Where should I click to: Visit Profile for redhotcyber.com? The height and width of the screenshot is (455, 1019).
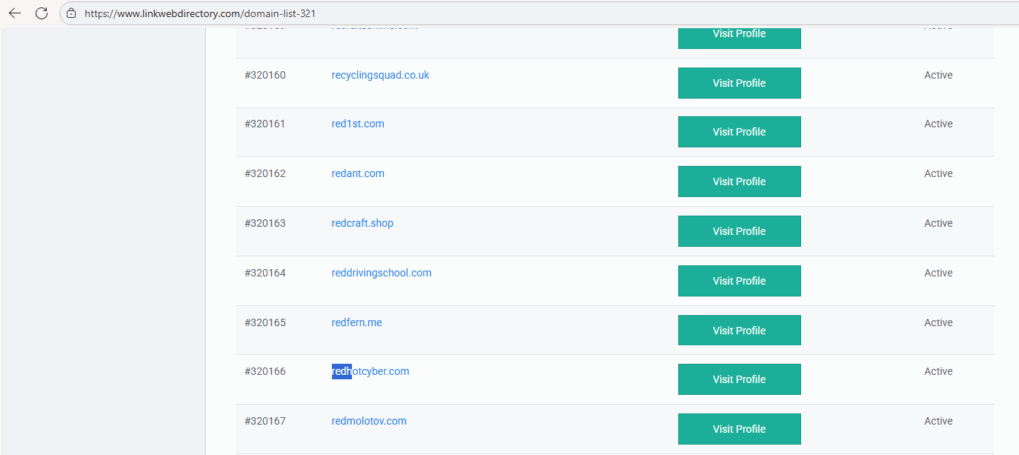coord(739,379)
